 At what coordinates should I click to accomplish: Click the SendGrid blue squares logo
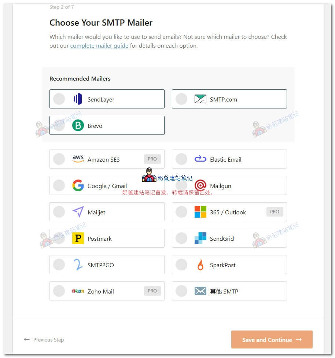click(x=200, y=238)
